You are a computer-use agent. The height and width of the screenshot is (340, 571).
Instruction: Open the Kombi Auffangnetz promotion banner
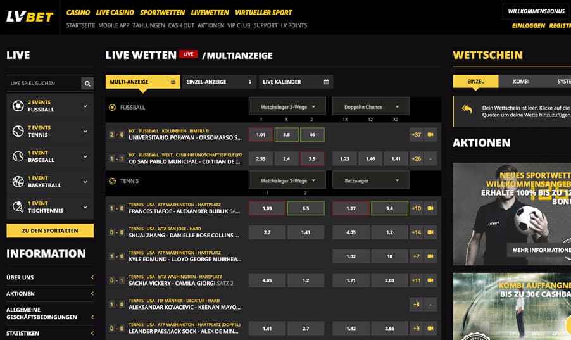tap(512, 306)
